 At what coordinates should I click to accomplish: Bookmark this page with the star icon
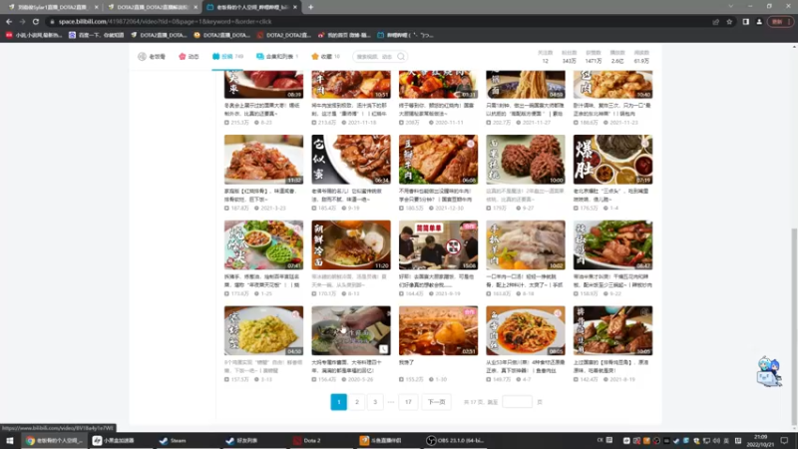[729, 22]
